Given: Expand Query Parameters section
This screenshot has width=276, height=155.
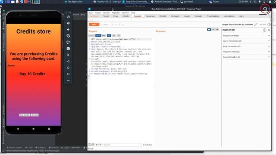Looking at the screenshot, I should [x=246, y=41].
